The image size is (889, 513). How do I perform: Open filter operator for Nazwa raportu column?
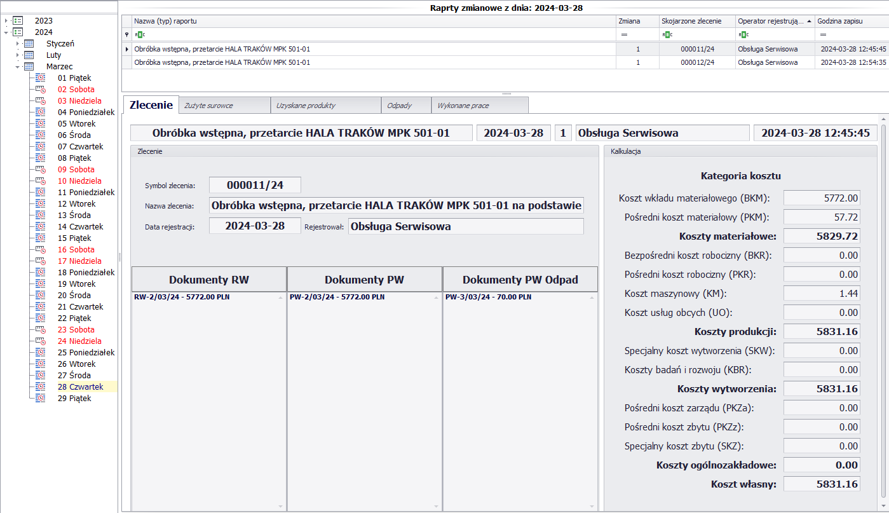139,34
